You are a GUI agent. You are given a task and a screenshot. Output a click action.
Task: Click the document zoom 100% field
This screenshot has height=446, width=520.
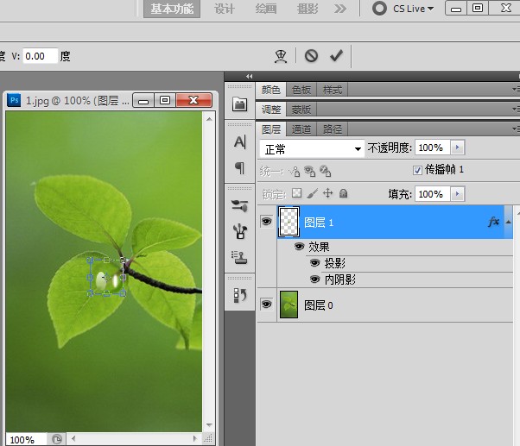pos(26,439)
